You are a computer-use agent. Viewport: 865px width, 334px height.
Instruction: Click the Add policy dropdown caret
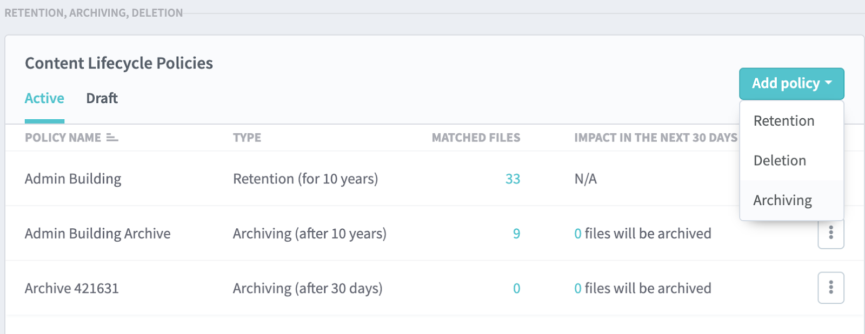click(x=828, y=83)
